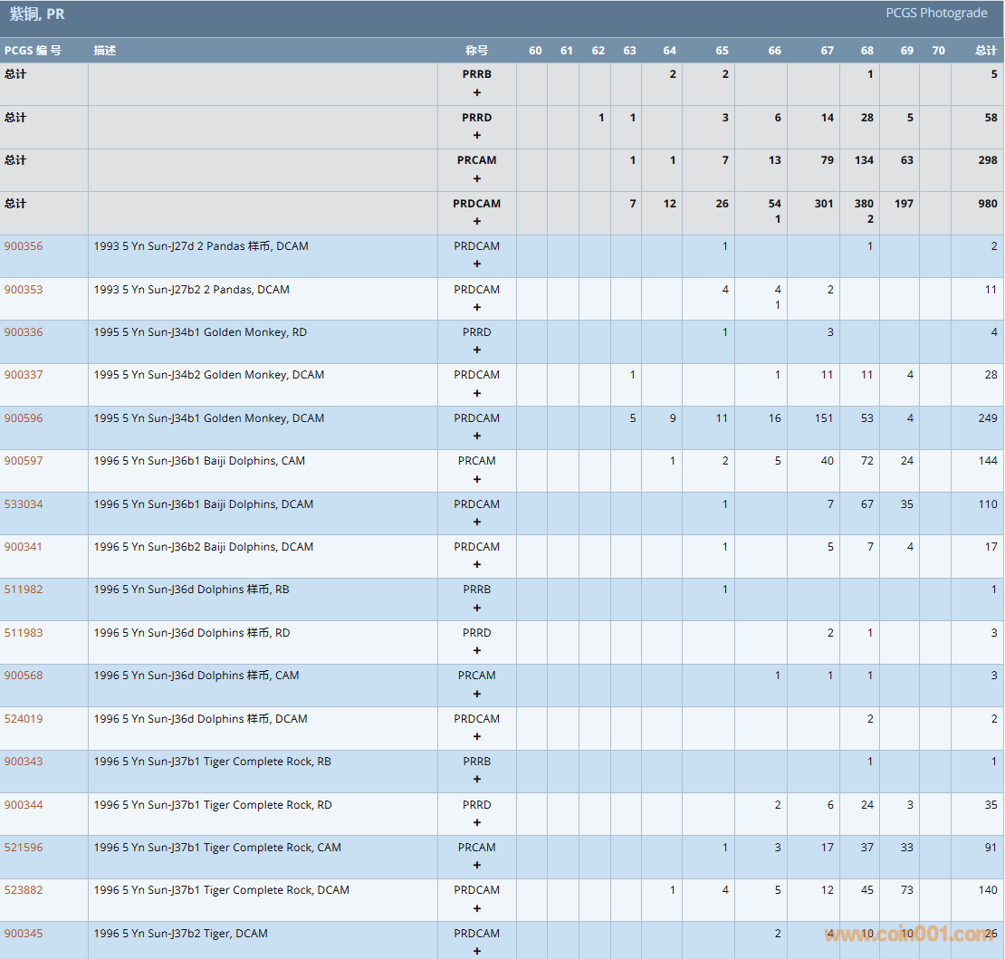The height and width of the screenshot is (959, 1005).
Task: Click the 描述 column header
Action: (x=105, y=51)
